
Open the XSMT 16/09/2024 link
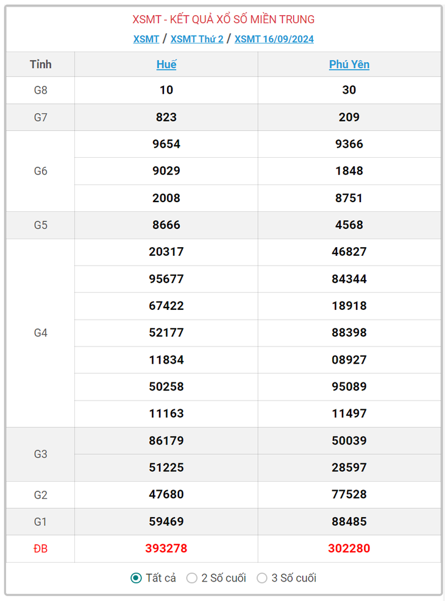[274, 39]
